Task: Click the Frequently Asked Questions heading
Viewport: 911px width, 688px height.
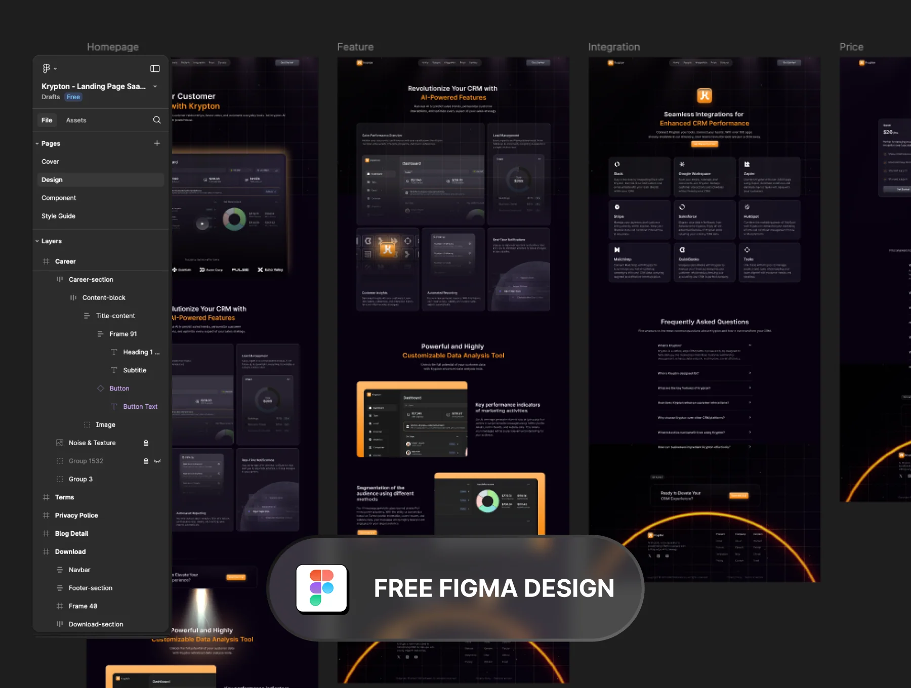Action: pos(705,322)
